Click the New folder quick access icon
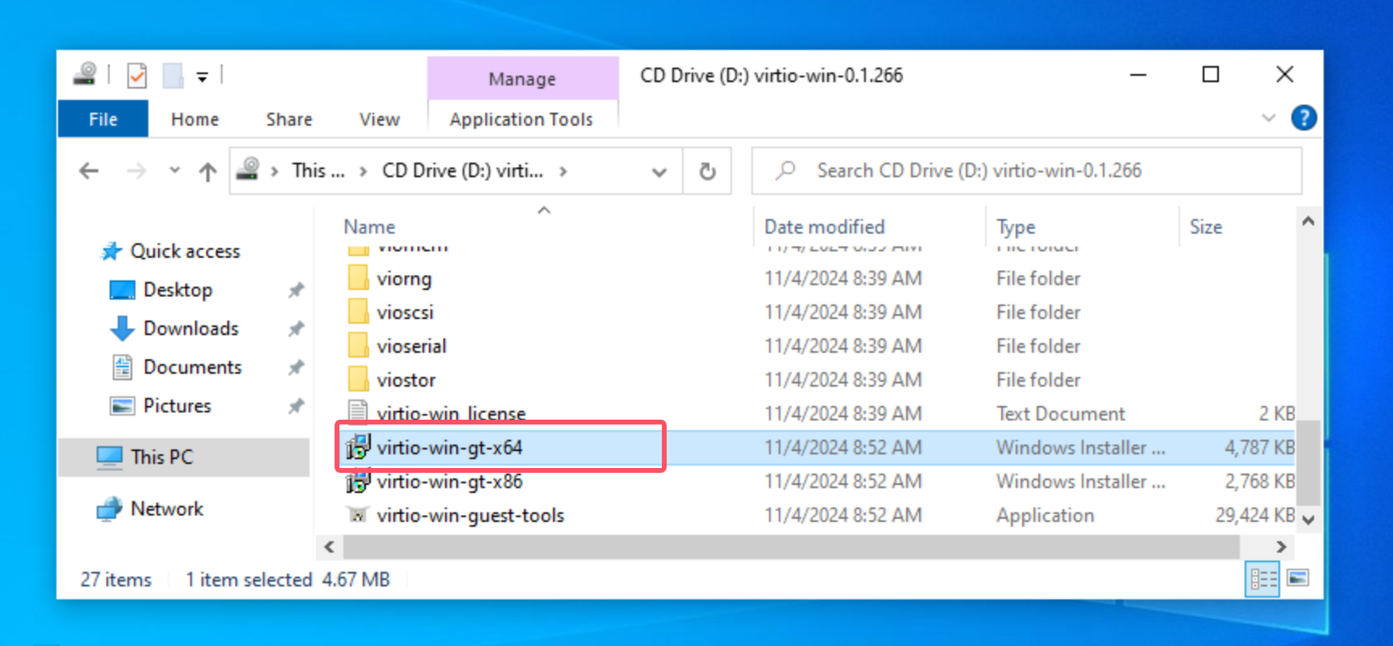The width and height of the screenshot is (1393, 646). pyautogui.click(x=173, y=76)
